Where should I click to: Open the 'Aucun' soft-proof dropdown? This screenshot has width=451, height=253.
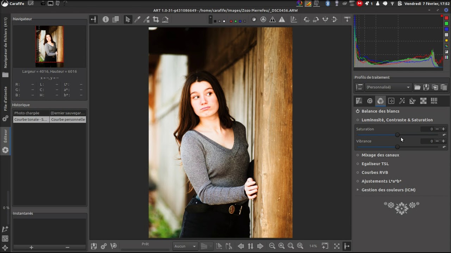185,246
